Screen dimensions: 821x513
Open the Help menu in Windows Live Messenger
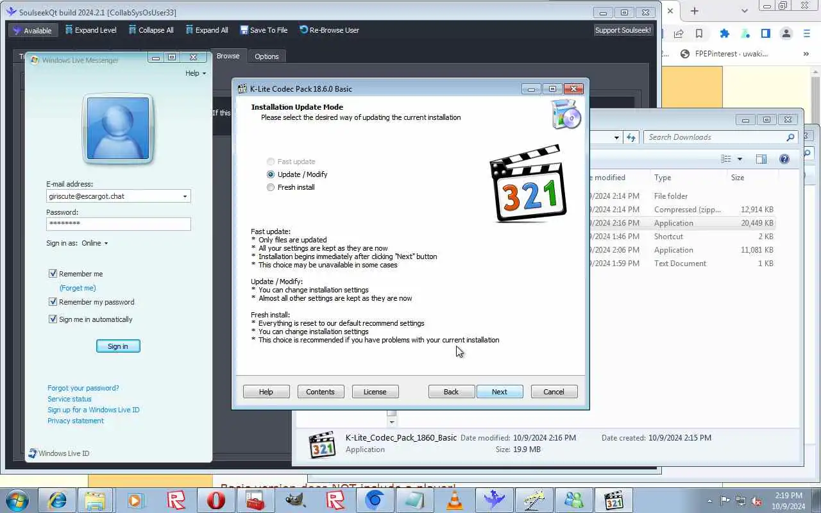[196, 73]
